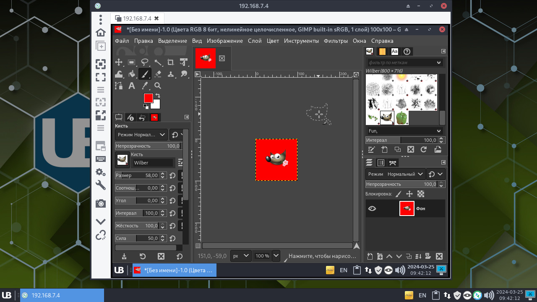
Task: Click the brush preview thumbnail in tool options
Action: (122, 159)
